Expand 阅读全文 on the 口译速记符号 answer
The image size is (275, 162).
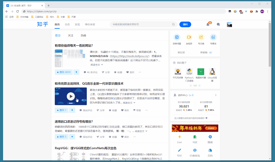[141, 131]
